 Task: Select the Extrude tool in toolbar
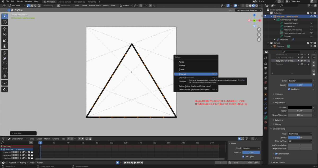(x=5, y=53)
